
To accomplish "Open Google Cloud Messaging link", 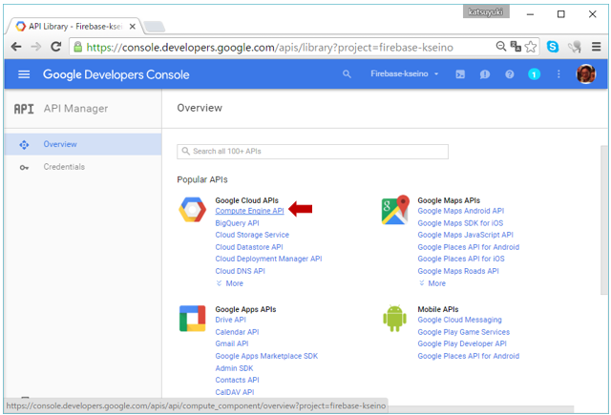I will [x=459, y=320].
